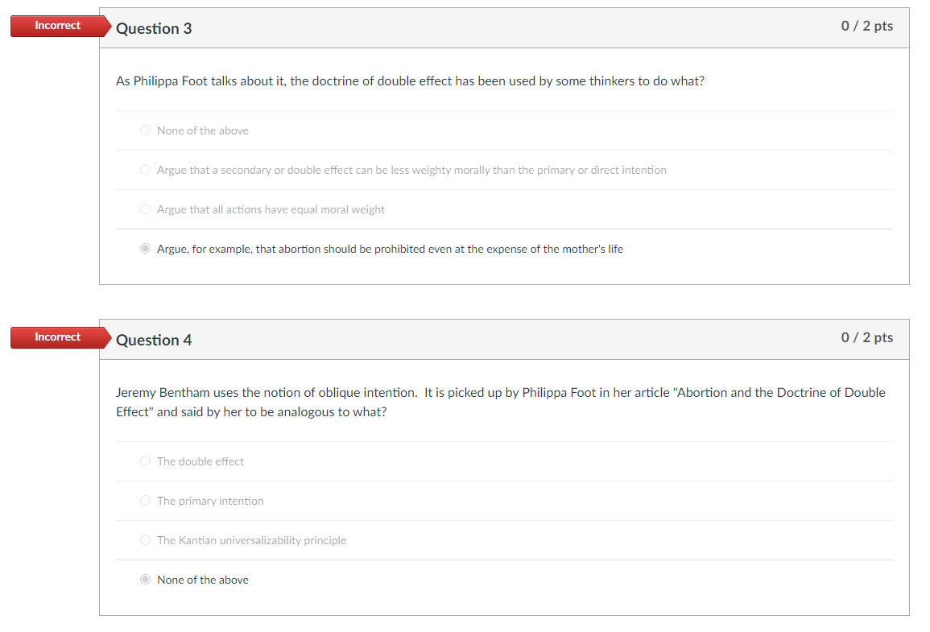Select 'The double effect' radio button
This screenshot has height=632, width=930.
tap(145, 461)
